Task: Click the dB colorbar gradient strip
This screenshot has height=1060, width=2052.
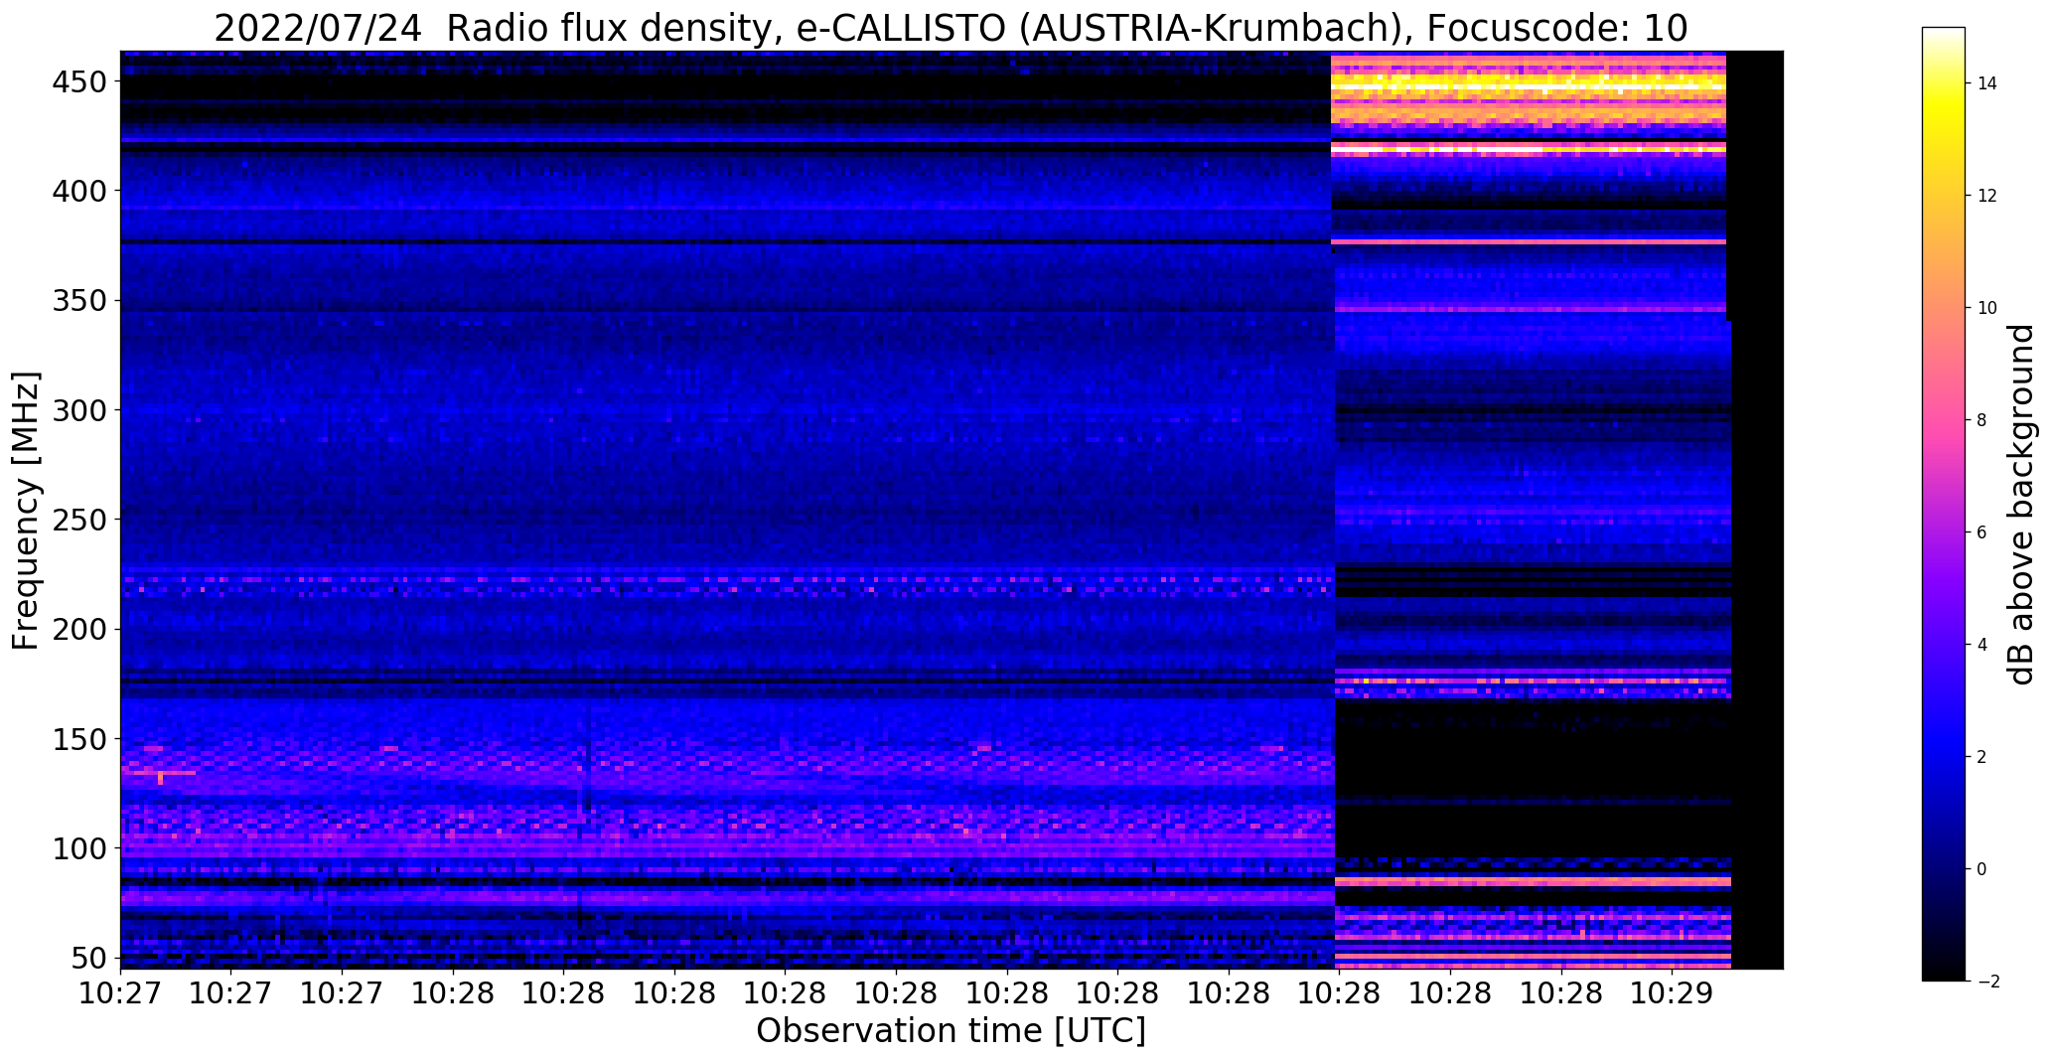Action: point(1943,504)
